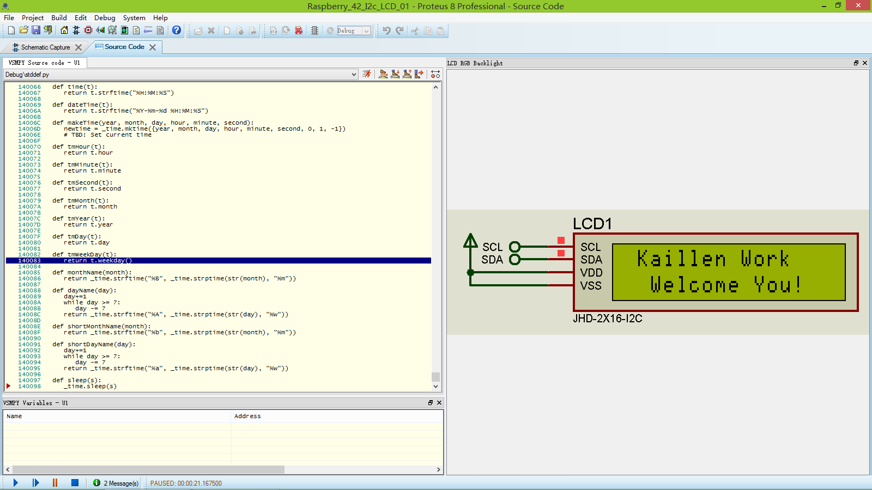Pause the running simulation

point(55,482)
